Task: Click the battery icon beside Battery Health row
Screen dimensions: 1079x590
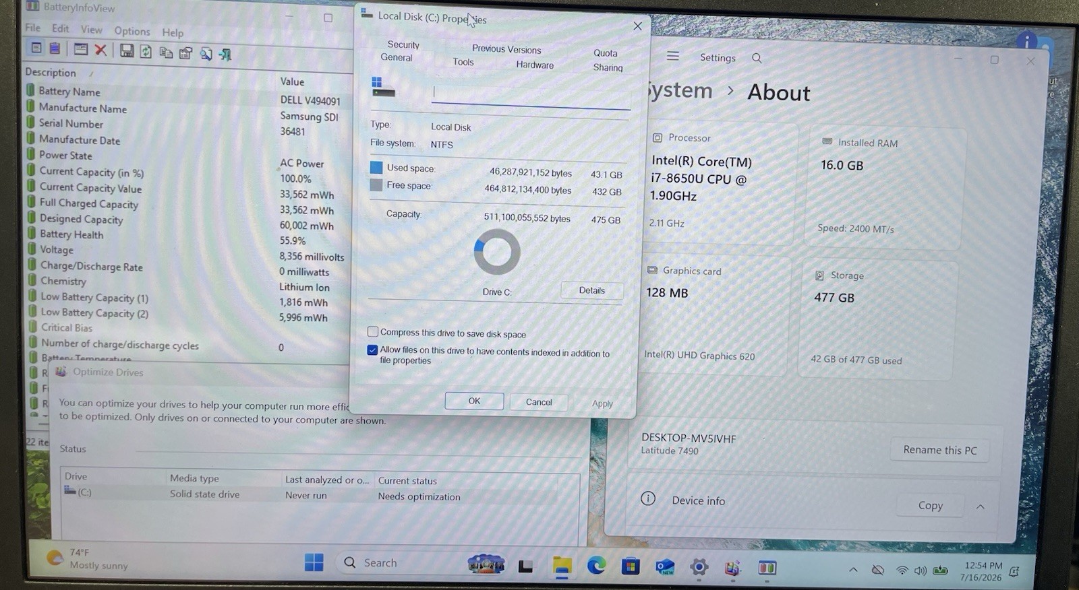Action: tap(31, 233)
